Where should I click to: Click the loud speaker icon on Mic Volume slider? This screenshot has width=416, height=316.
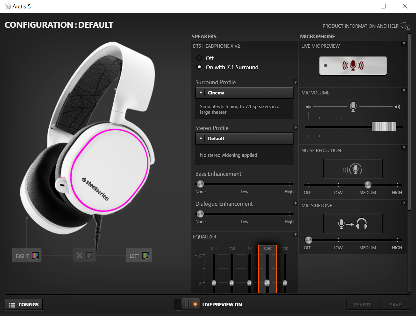[x=397, y=107]
